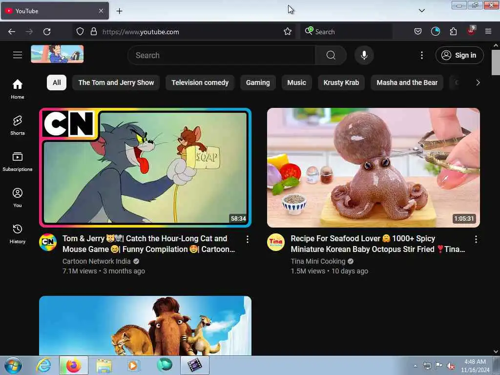The height and width of the screenshot is (375, 500).
Task: Click the circular blue toolbar extension icon
Action: [435, 32]
